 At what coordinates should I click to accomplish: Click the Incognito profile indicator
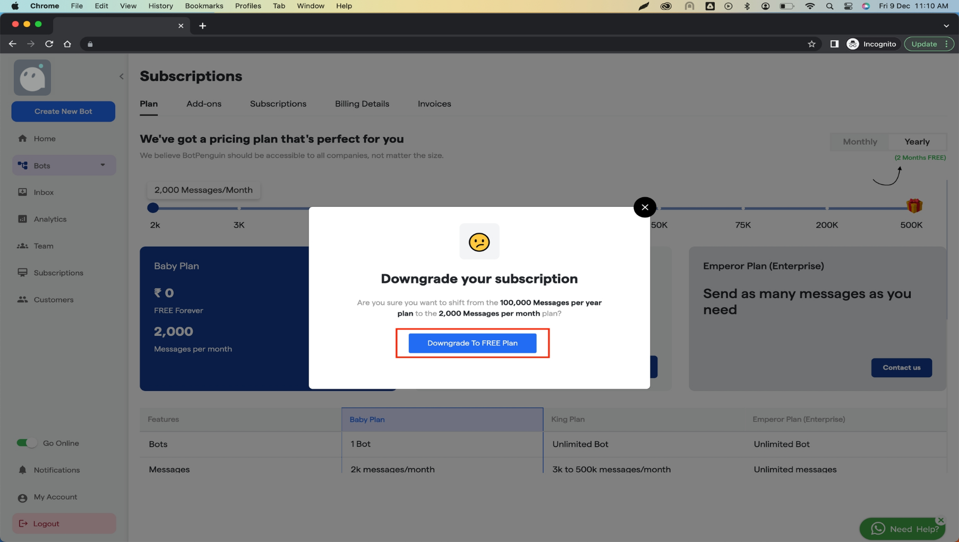pos(871,44)
